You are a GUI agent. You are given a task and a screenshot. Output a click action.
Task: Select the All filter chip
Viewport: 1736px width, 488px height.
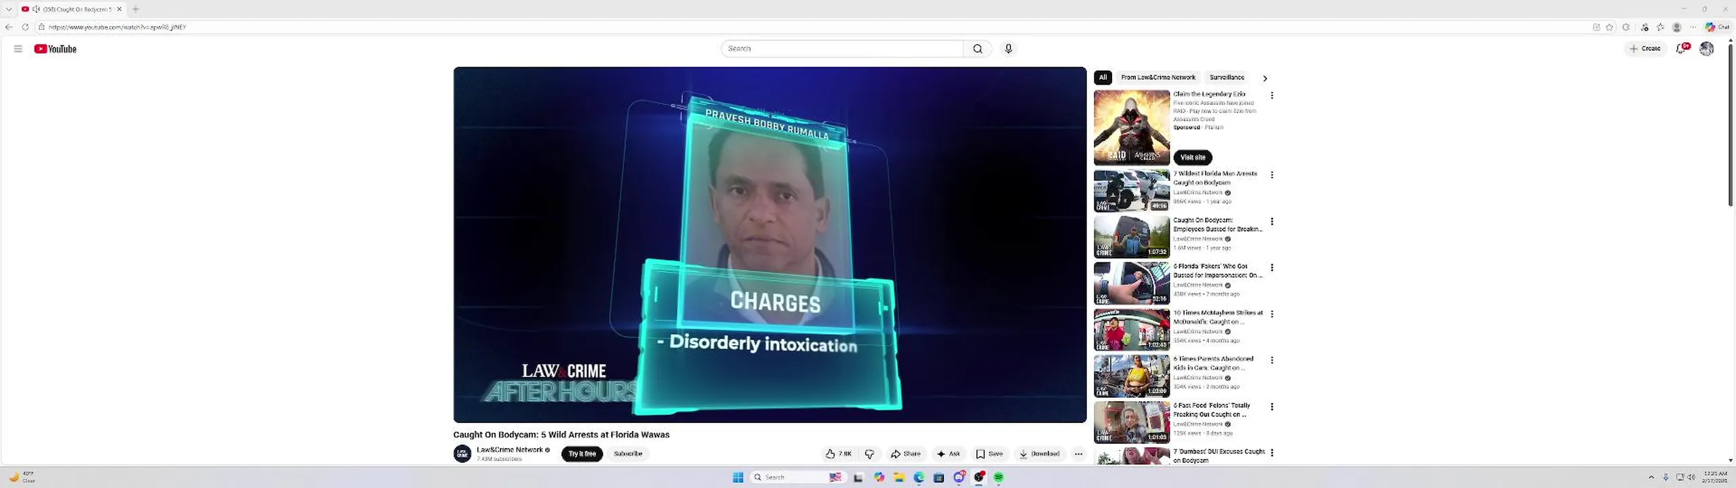(x=1103, y=77)
